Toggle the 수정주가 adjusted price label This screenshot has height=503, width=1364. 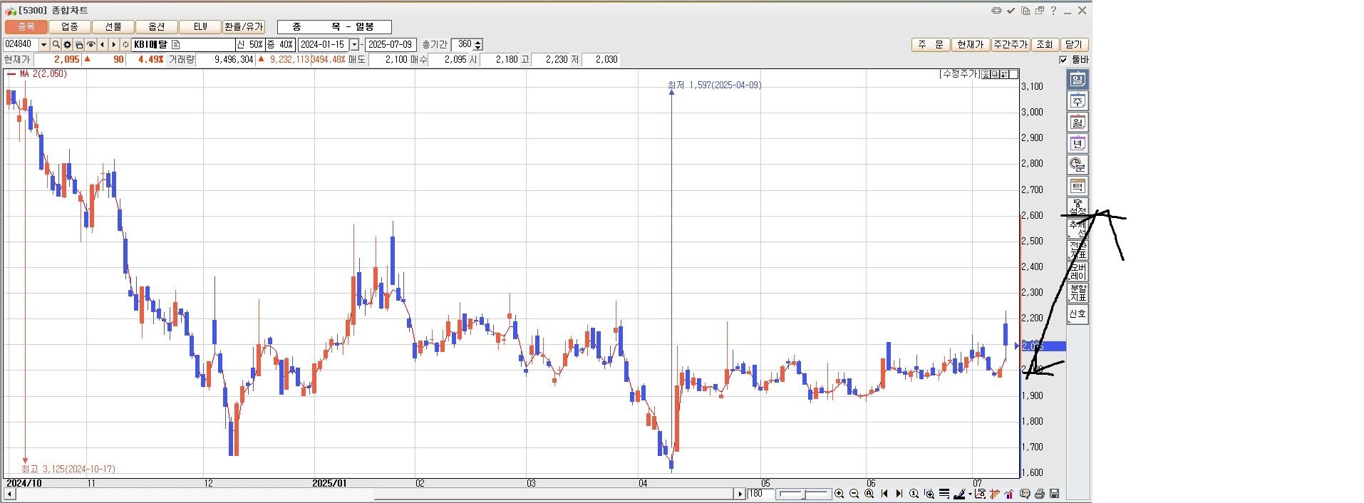click(x=959, y=74)
